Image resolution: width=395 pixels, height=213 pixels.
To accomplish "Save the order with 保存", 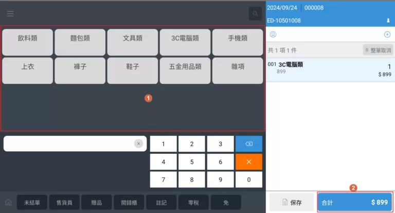I will coord(292,202).
